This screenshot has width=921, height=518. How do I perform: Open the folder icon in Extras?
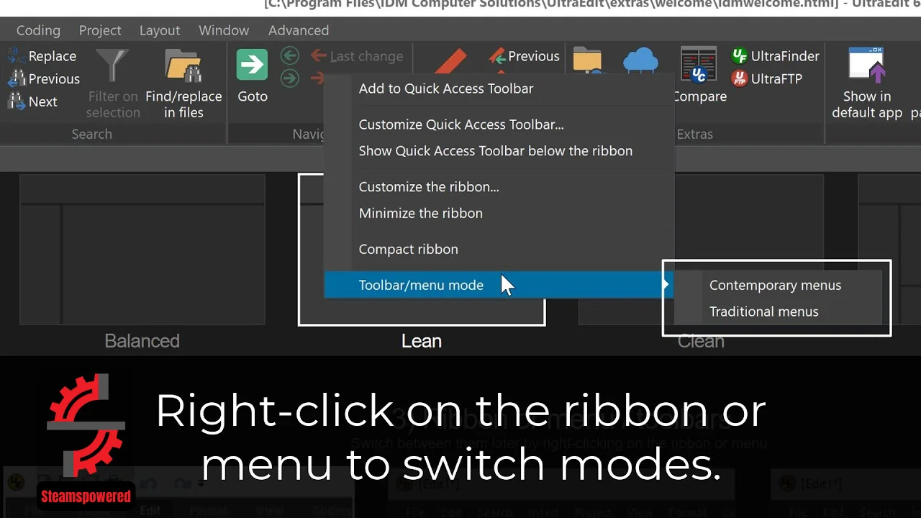pyautogui.click(x=588, y=60)
